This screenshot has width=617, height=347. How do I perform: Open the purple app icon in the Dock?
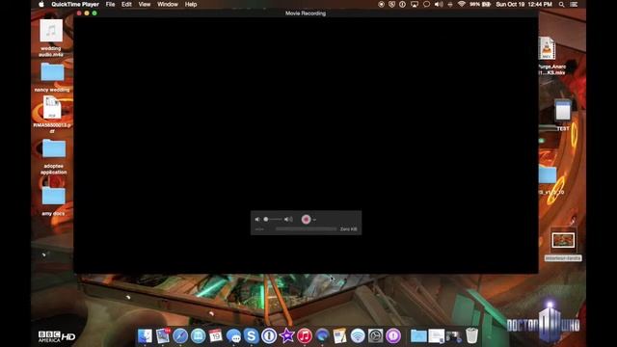(x=392, y=336)
